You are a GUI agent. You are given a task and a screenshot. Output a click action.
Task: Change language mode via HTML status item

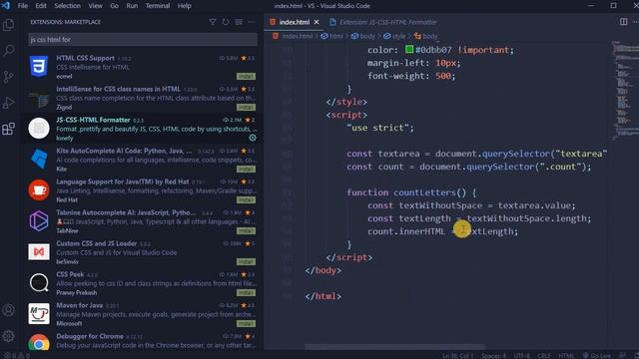tap(566, 356)
